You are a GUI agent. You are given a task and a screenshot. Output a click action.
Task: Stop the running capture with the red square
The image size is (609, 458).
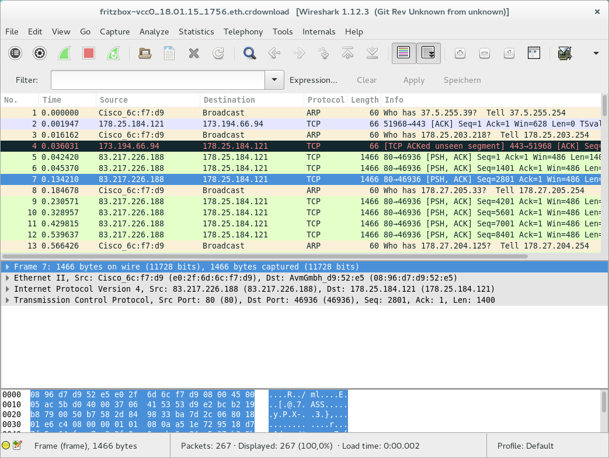point(89,54)
